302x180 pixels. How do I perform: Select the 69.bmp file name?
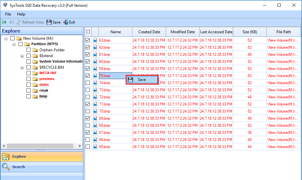coord(105,118)
